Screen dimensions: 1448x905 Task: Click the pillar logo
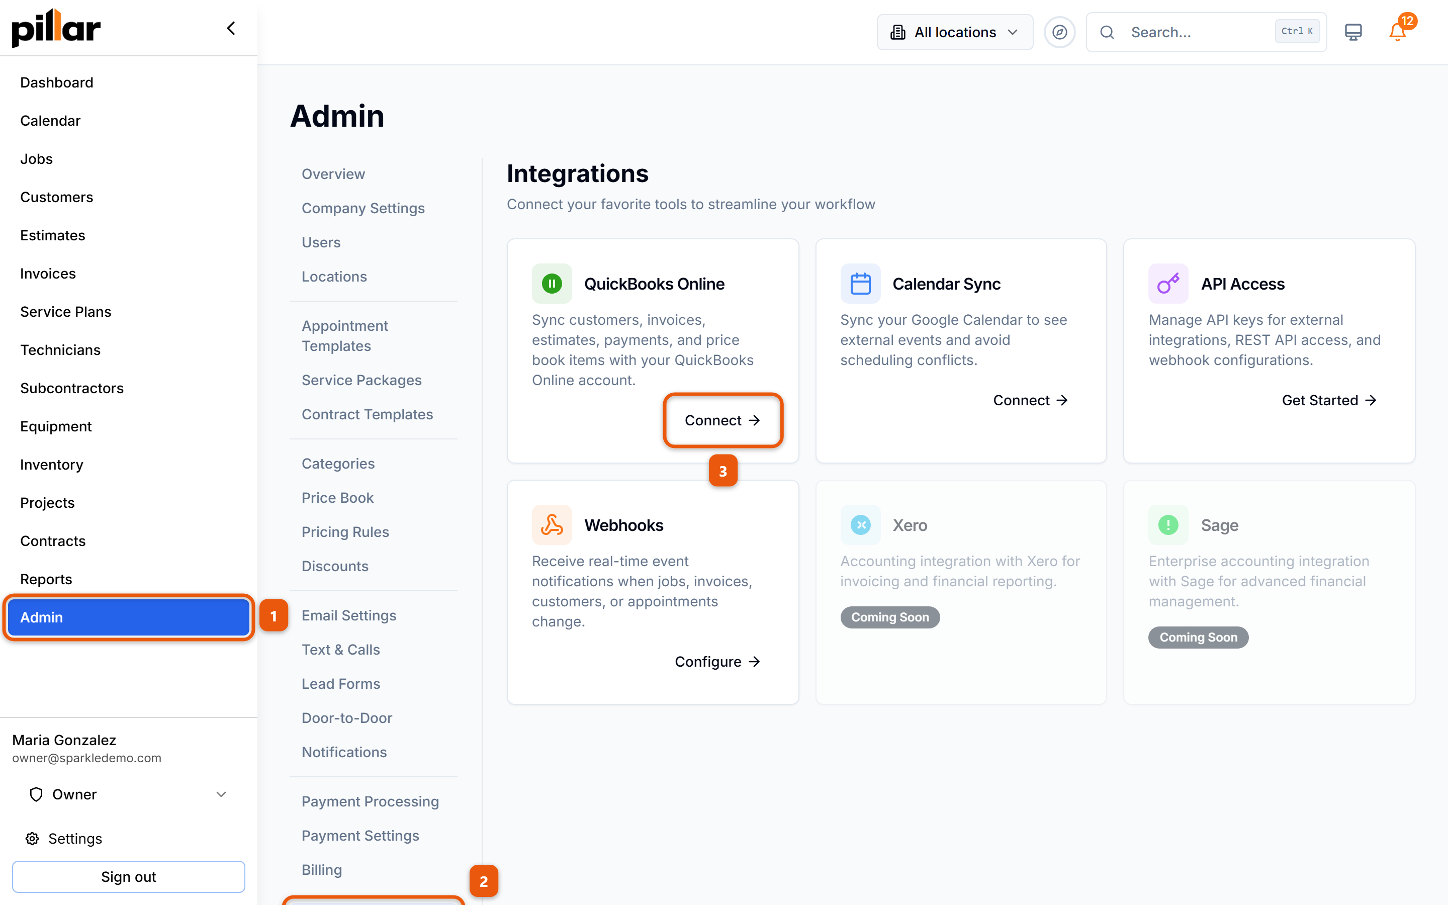click(x=56, y=28)
